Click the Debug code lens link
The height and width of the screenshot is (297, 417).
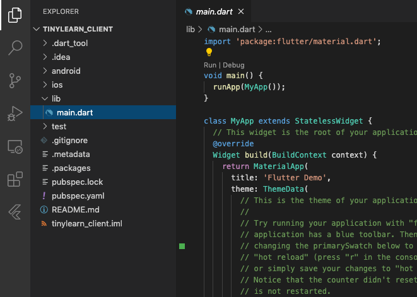point(233,65)
